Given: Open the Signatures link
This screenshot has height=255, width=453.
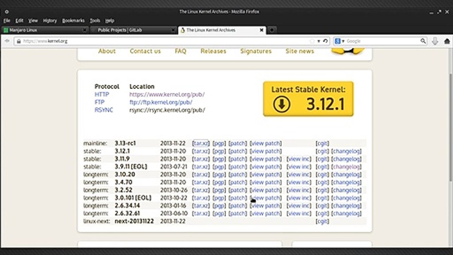Looking at the screenshot, I should point(256,51).
